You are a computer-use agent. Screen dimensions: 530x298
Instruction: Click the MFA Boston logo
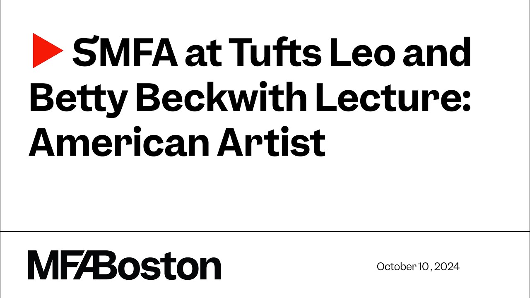(x=125, y=265)
